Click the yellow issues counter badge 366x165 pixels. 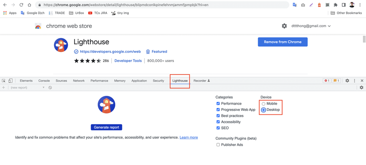(x=336, y=81)
